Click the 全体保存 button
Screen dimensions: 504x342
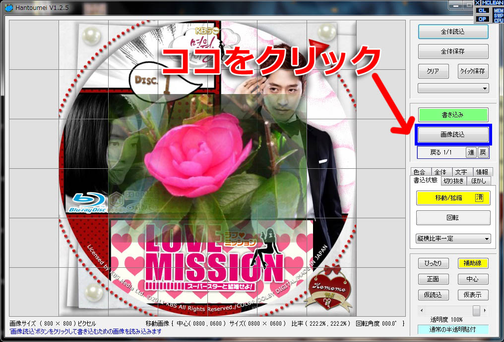tap(453, 51)
